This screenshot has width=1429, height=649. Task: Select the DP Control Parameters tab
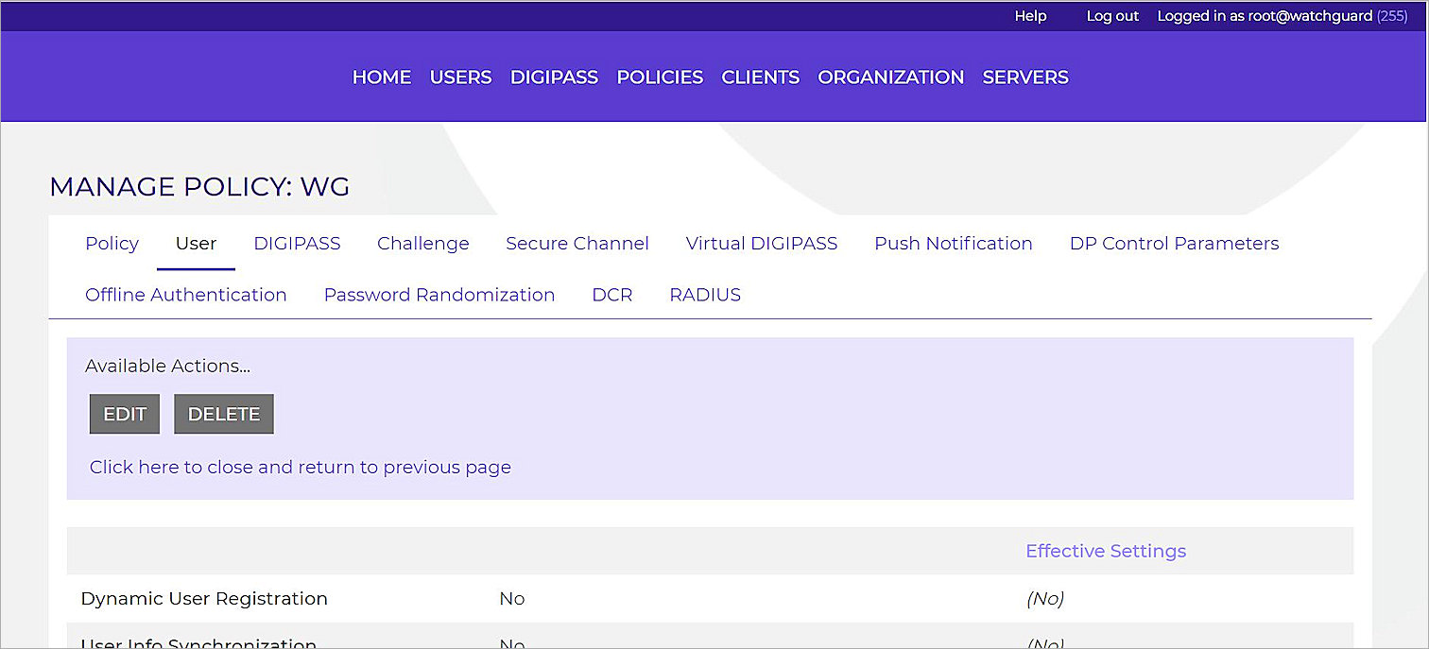(1174, 244)
